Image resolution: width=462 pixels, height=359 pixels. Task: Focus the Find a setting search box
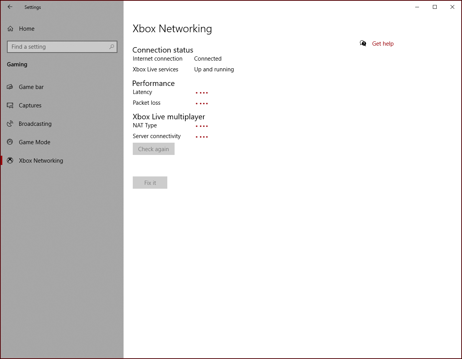tap(58, 47)
